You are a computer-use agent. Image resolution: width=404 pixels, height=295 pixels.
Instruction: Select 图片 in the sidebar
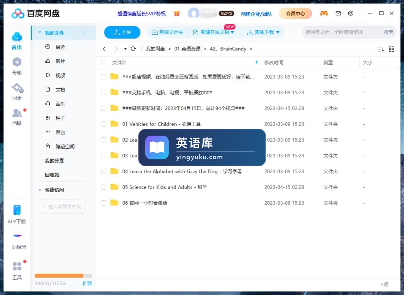[x=60, y=61]
